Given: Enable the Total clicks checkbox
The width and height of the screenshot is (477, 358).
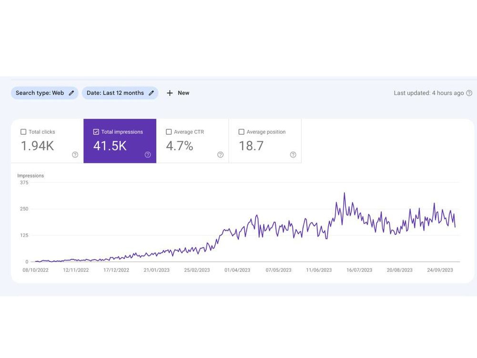Looking at the screenshot, I should click(x=23, y=132).
